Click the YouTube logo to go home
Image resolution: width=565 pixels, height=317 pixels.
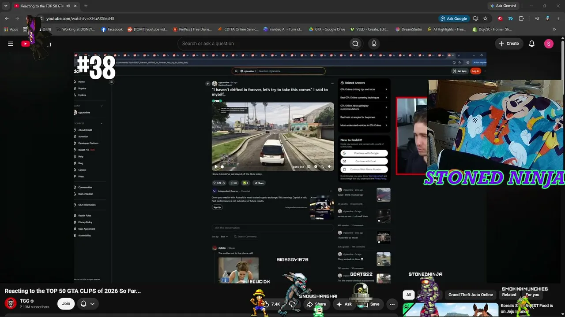coord(35,44)
